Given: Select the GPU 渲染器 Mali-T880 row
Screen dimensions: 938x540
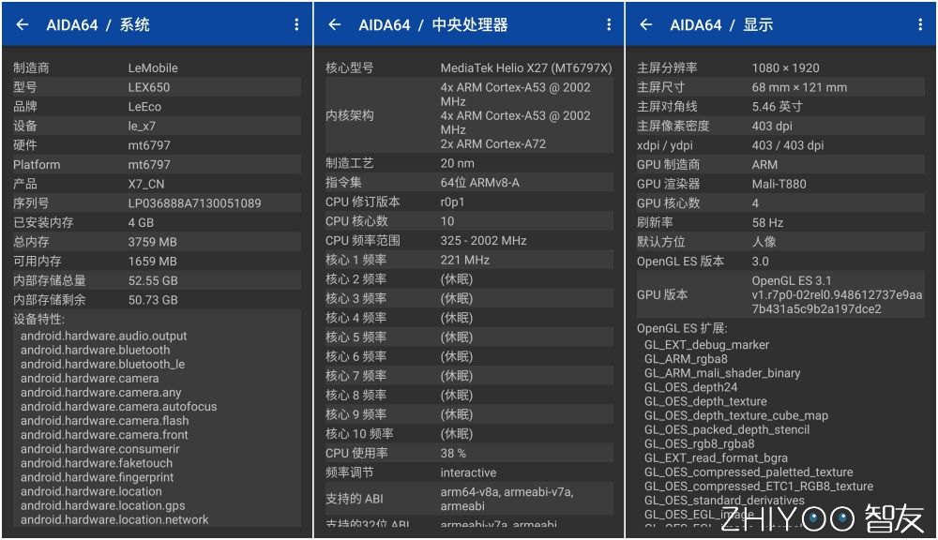Looking at the screenshot, I should (x=780, y=184).
